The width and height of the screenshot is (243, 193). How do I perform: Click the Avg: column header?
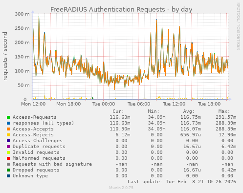point(189,111)
